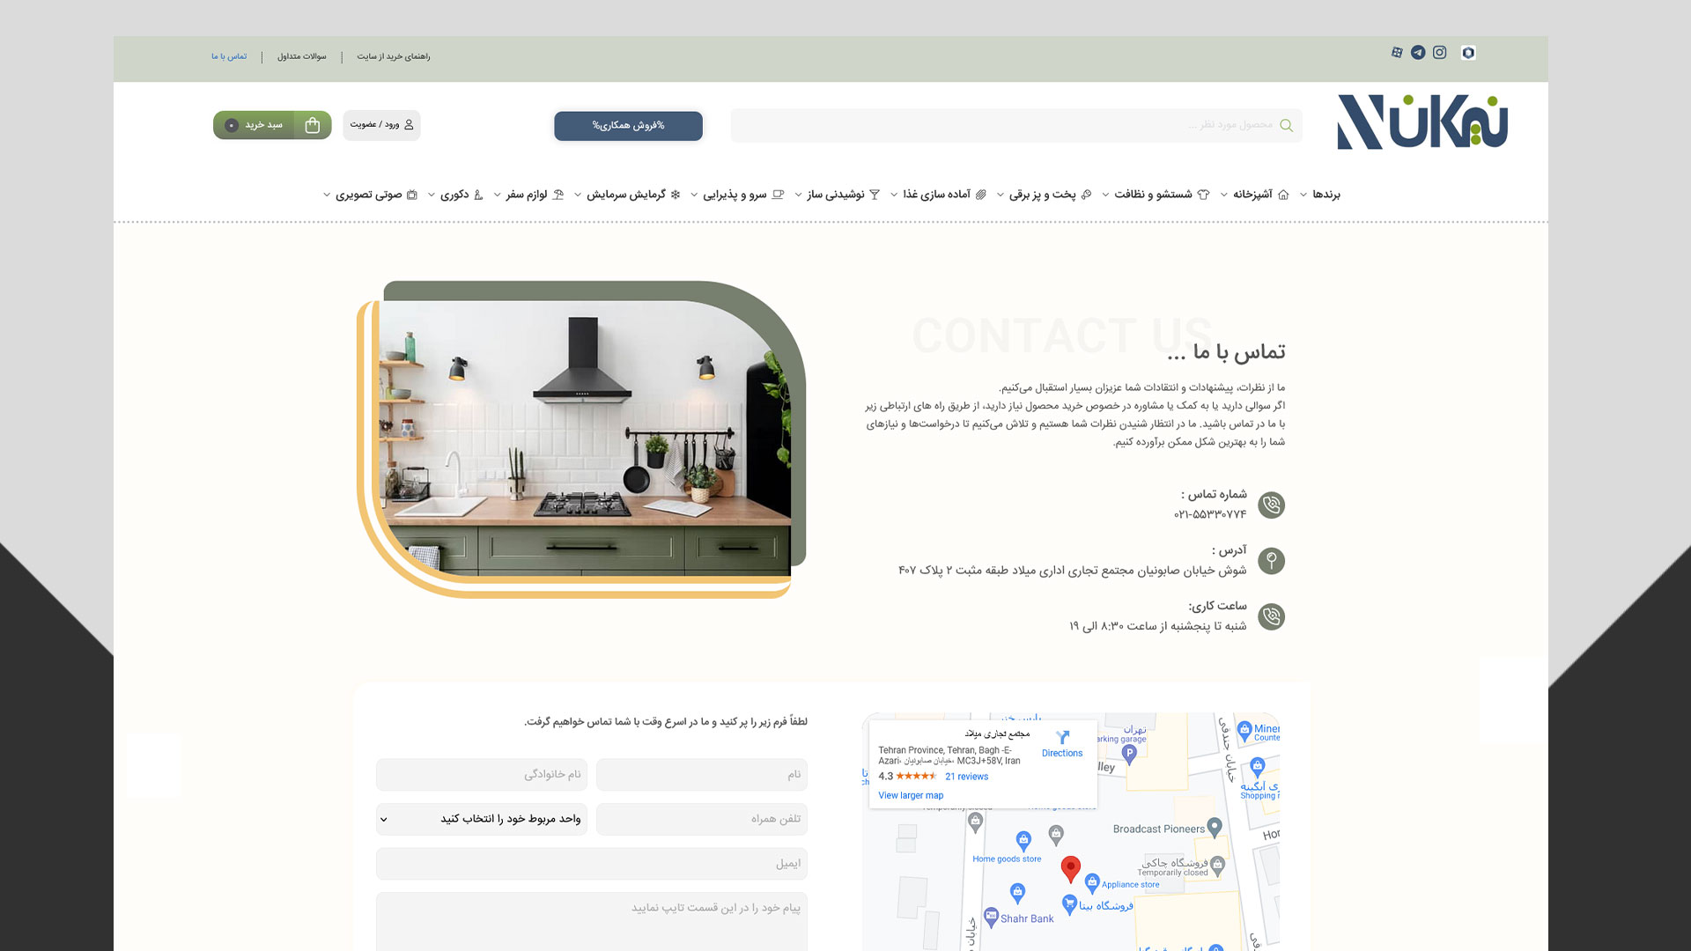The image size is (1691, 951).
Task: Click the Aparat social icon
Action: pos(1397,53)
